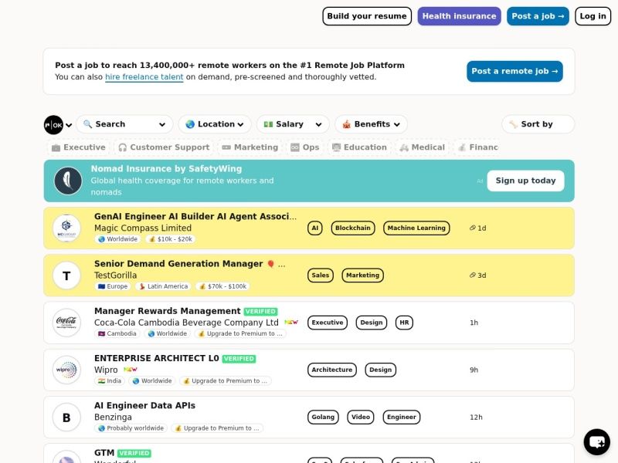
Task: Click the SafetyWing feather logo
Action: tap(68, 181)
